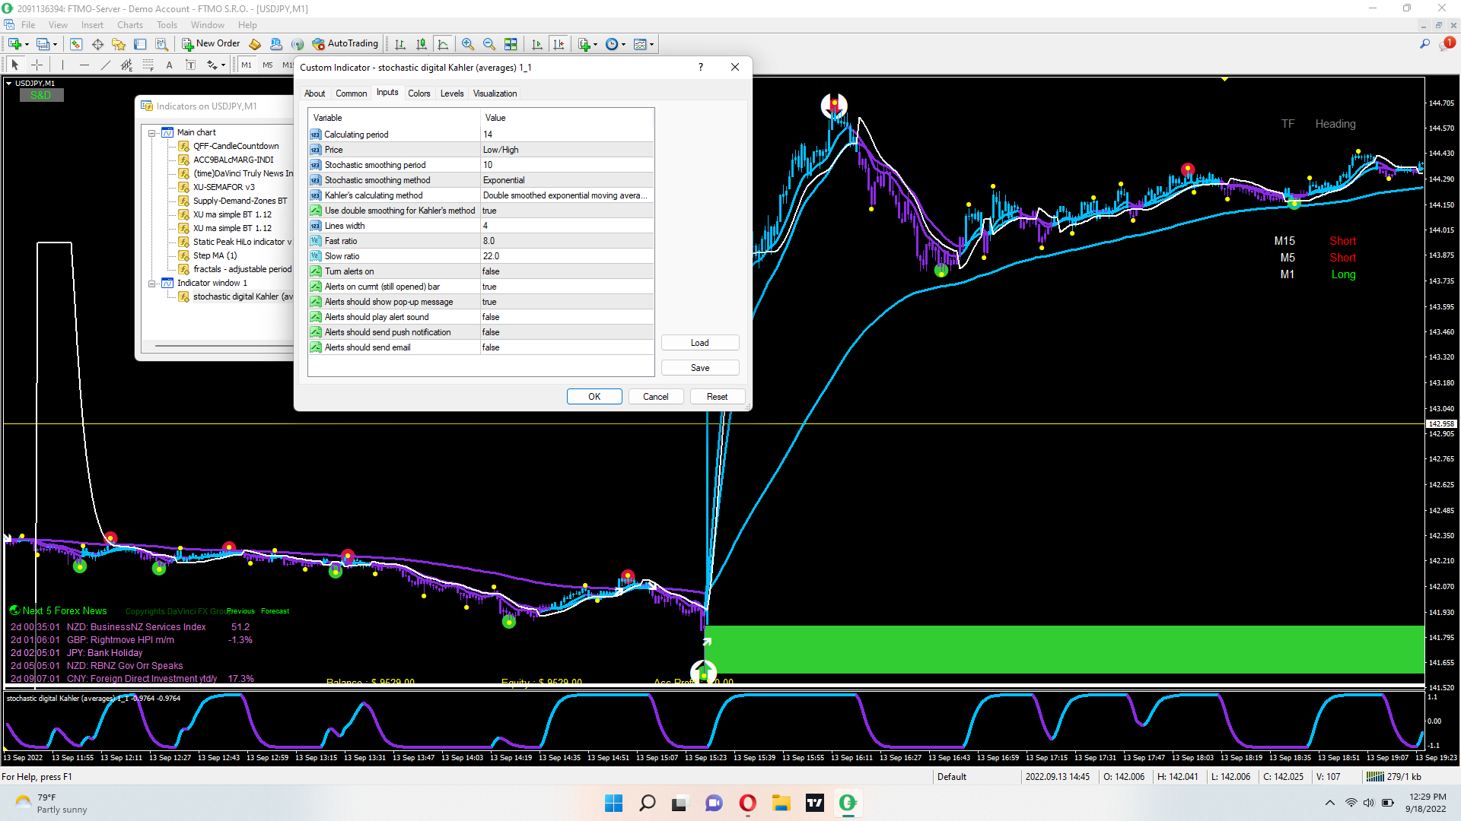The image size is (1461, 821).
Task: Open the Market Watch window icon
Action: click(x=76, y=44)
